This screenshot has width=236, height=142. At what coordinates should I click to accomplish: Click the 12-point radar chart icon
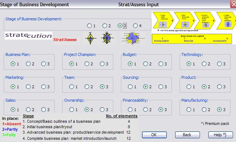pos(133,38)
